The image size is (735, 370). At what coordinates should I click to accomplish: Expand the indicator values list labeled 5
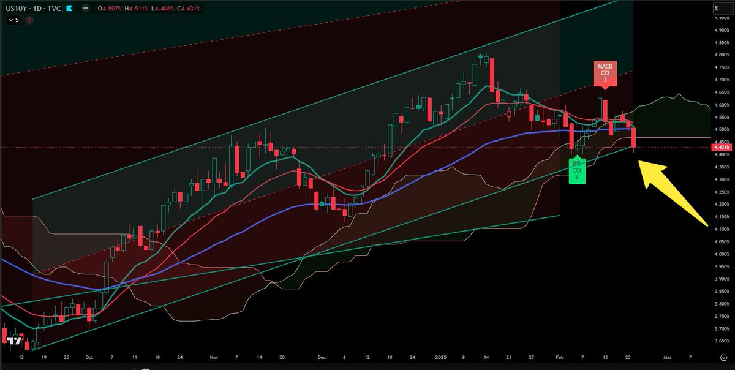point(13,20)
